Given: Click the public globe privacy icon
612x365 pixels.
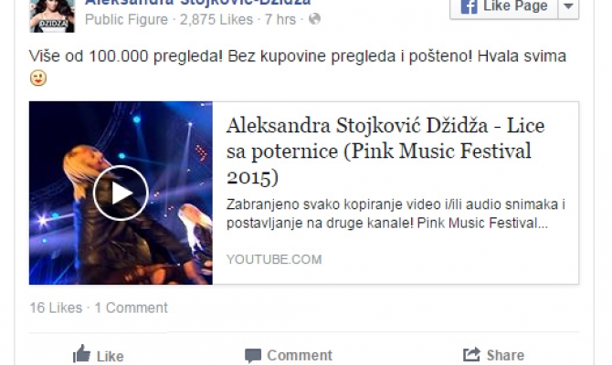Looking at the screenshot, I should tap(314, 19).
